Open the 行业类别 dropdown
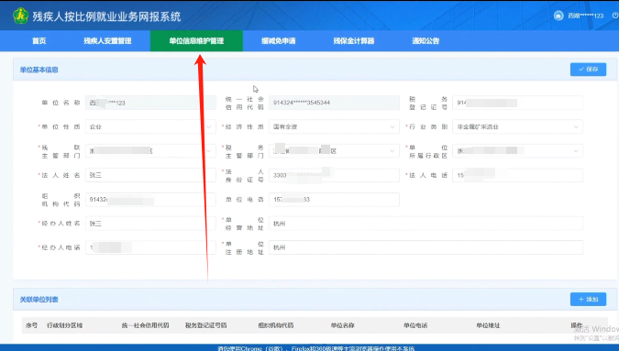This screenshot has height=351, width=619. (x=517, y=127)
